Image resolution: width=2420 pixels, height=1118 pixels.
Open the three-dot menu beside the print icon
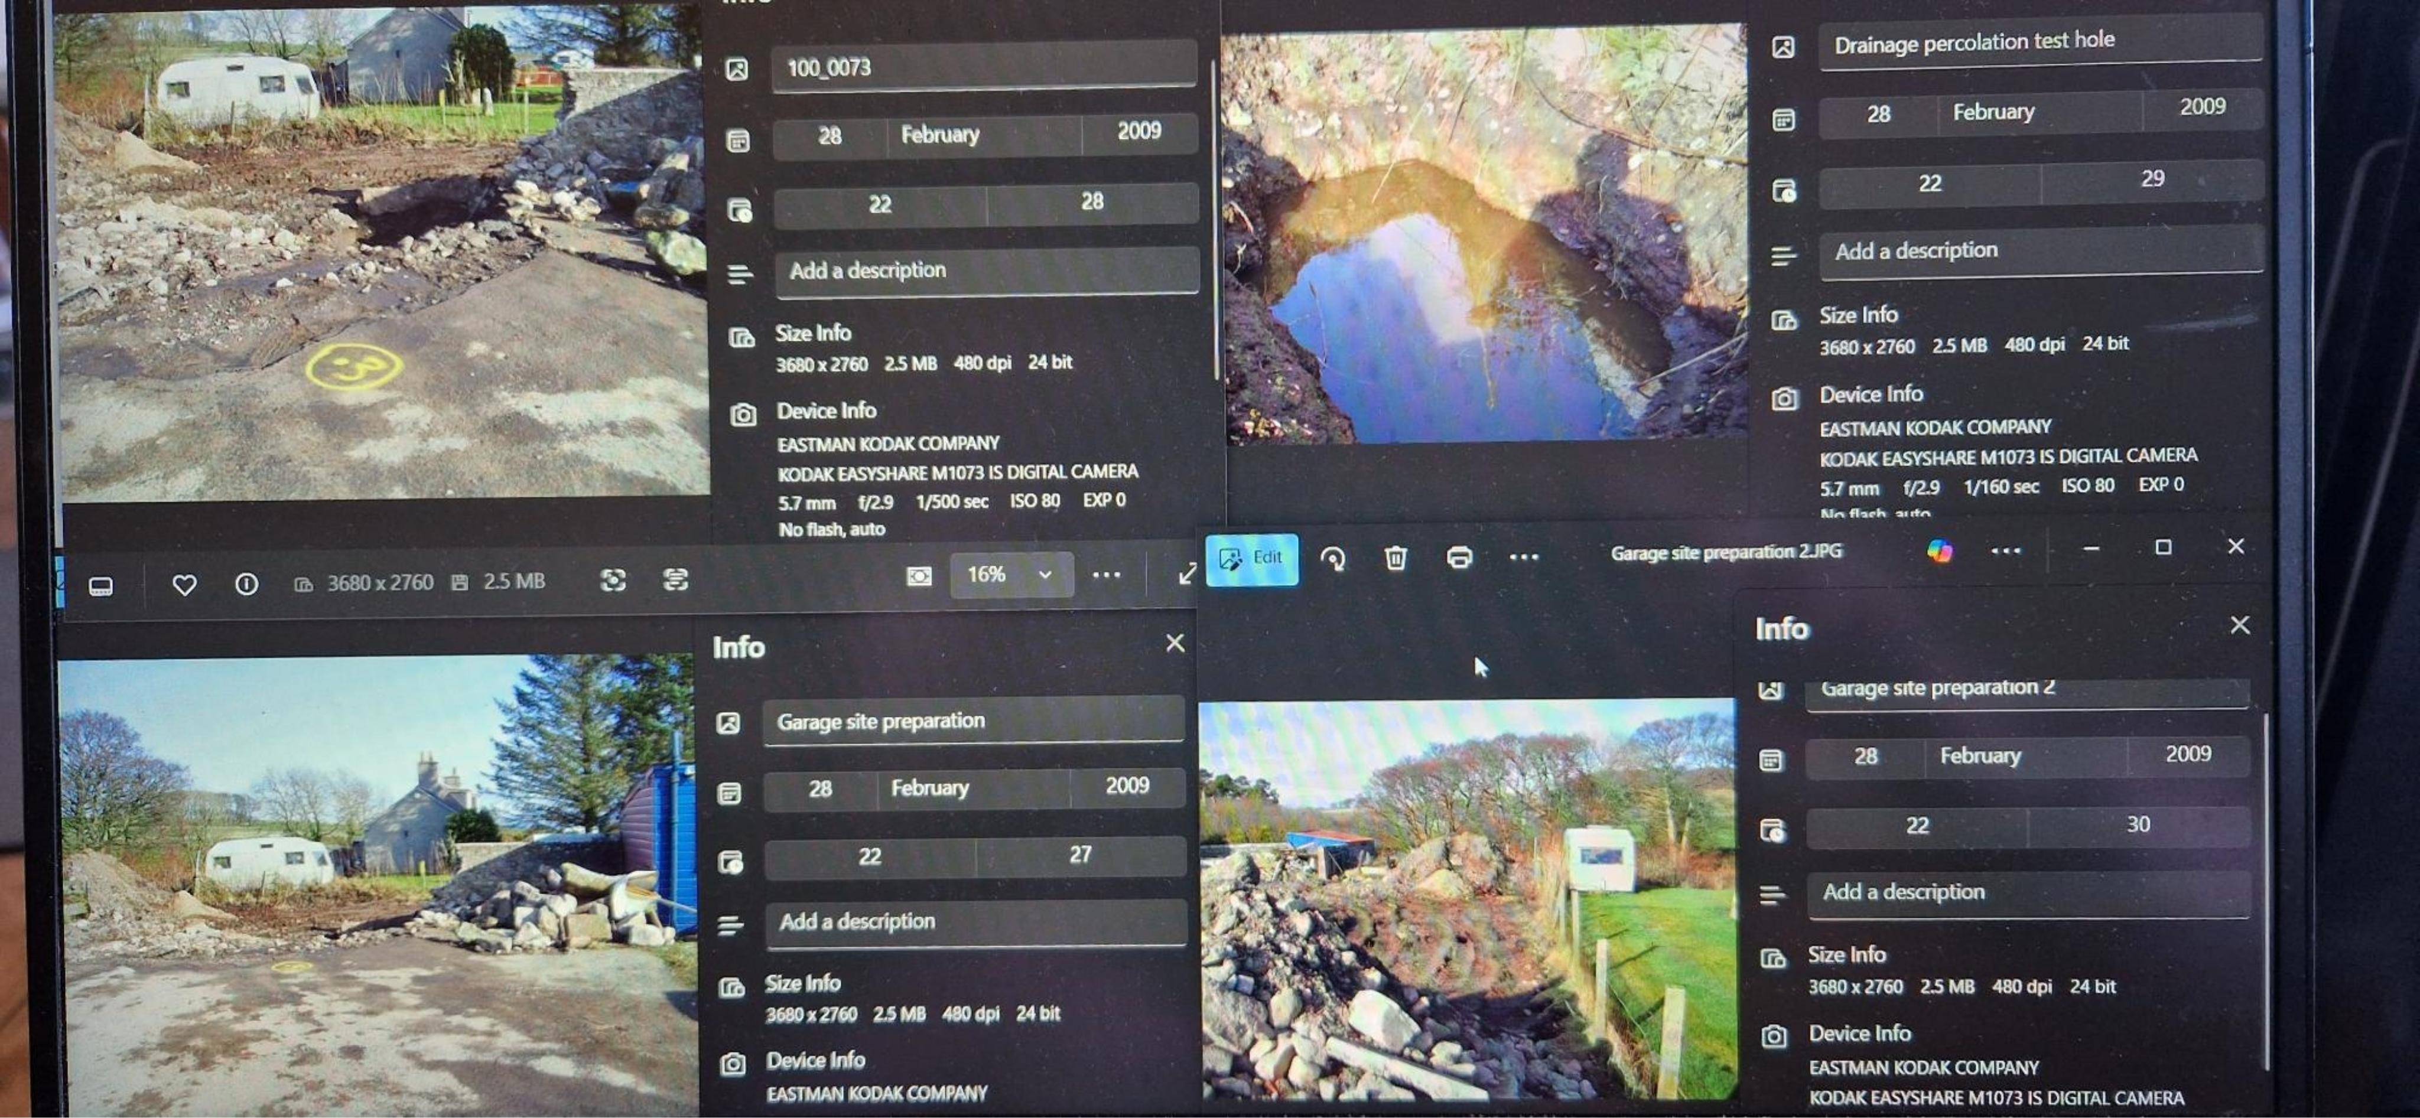(1523, 558)
